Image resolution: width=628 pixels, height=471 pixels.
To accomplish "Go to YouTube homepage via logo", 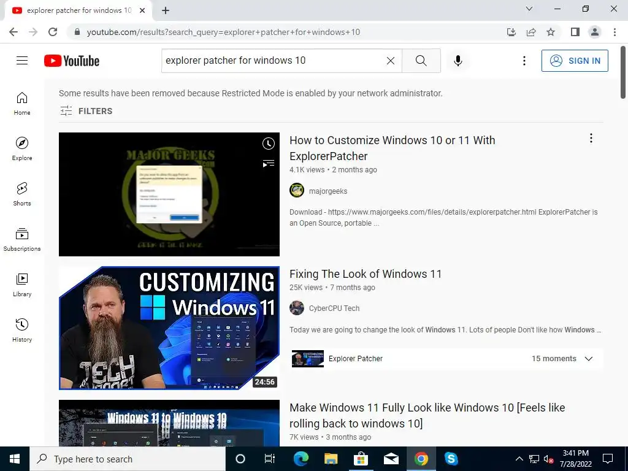I will [72, 61].
